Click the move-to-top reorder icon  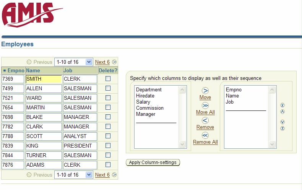[x=283, y=106]
